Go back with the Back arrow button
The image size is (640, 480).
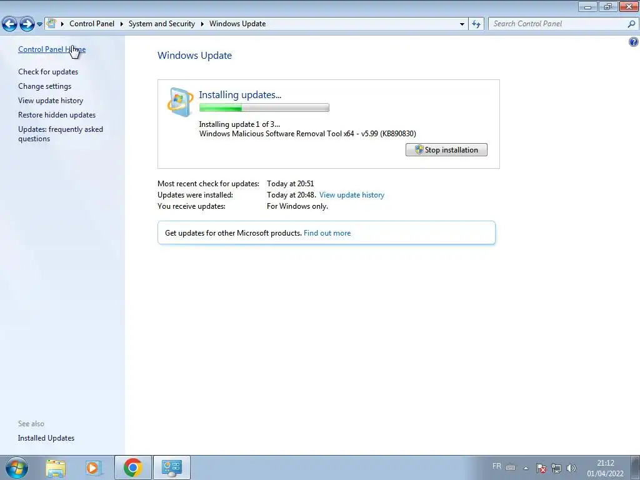[x=9, y=24]
